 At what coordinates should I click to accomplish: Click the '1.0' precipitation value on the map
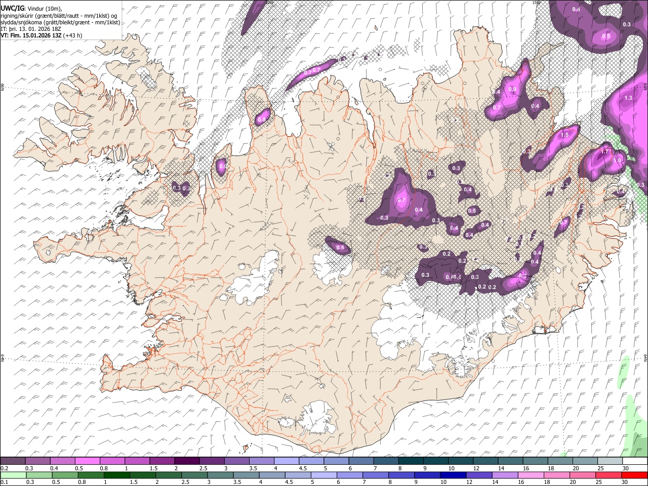coord(618,160)
